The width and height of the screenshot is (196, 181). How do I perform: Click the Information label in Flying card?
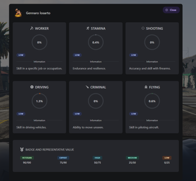pos(152,120)
